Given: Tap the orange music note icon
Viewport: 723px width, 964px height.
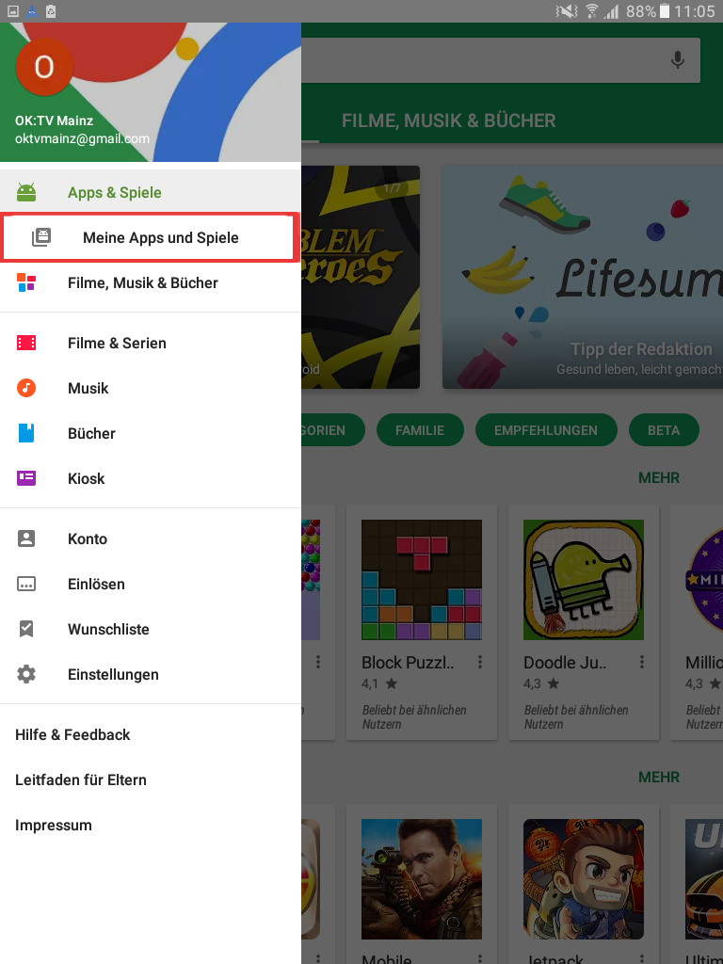Looking at the screenshot, I should click(x=25, y=388).
